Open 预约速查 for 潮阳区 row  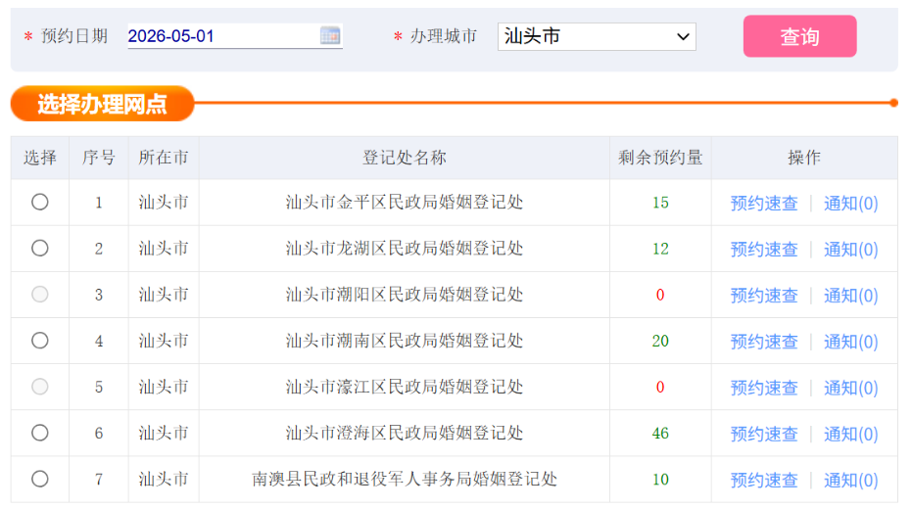(x=764, y=296)
